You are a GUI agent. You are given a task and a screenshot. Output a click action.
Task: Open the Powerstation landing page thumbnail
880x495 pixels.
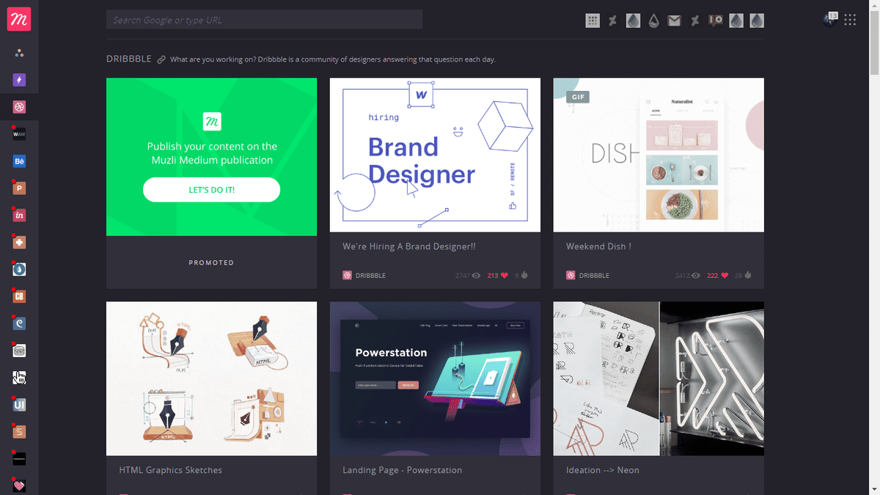click(435, 378)
